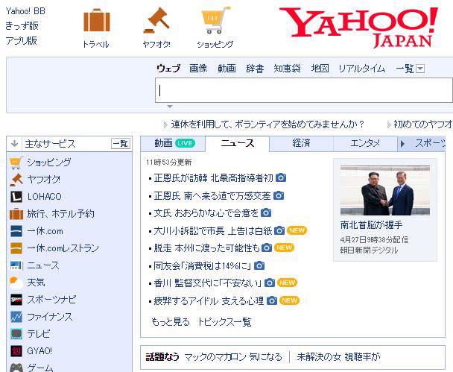
Task: Open headline 疲弊するアイドル 支える心理
Action: point(209,300)
